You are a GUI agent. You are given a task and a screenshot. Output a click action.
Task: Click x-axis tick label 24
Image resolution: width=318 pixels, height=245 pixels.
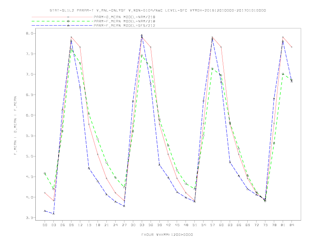pos(115,225)
